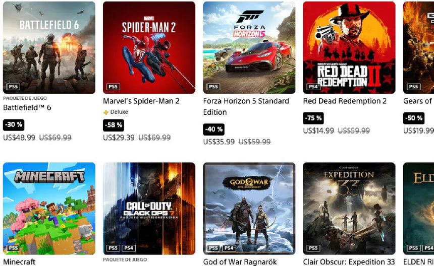The height and width of the screenshot is (266, 434).
Task: Click the Forza Horizon 5 cover image
Action: [x=249, y=47]
